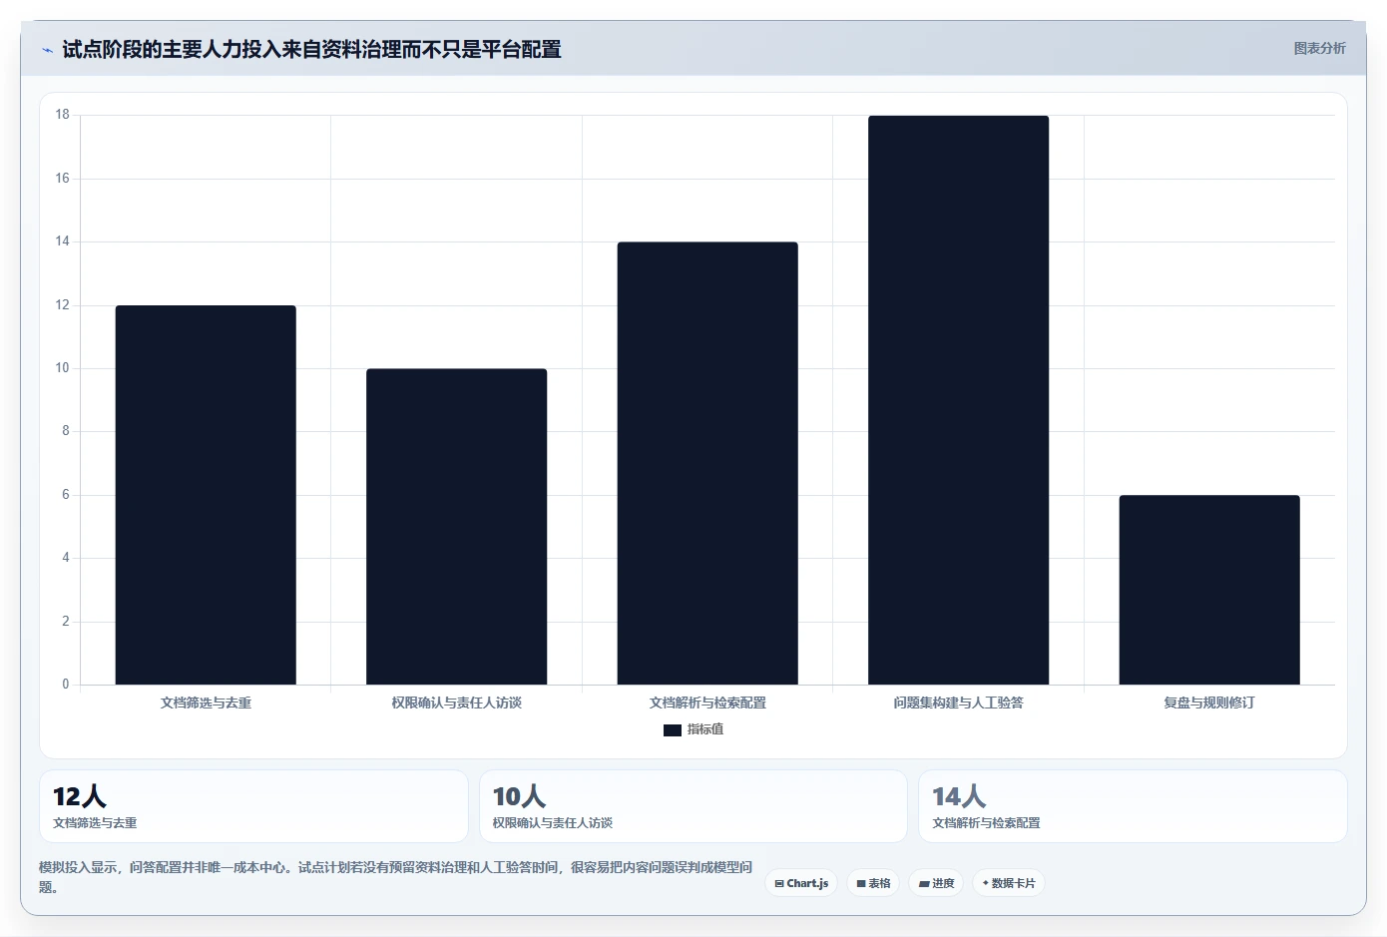
Task: Click the 问题集构建与人工验答 axis label
Action: [x=958, y=703]
